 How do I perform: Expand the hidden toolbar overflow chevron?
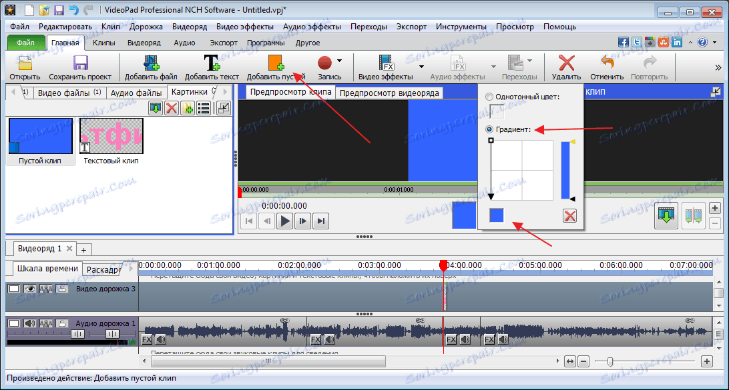(718, 67)
